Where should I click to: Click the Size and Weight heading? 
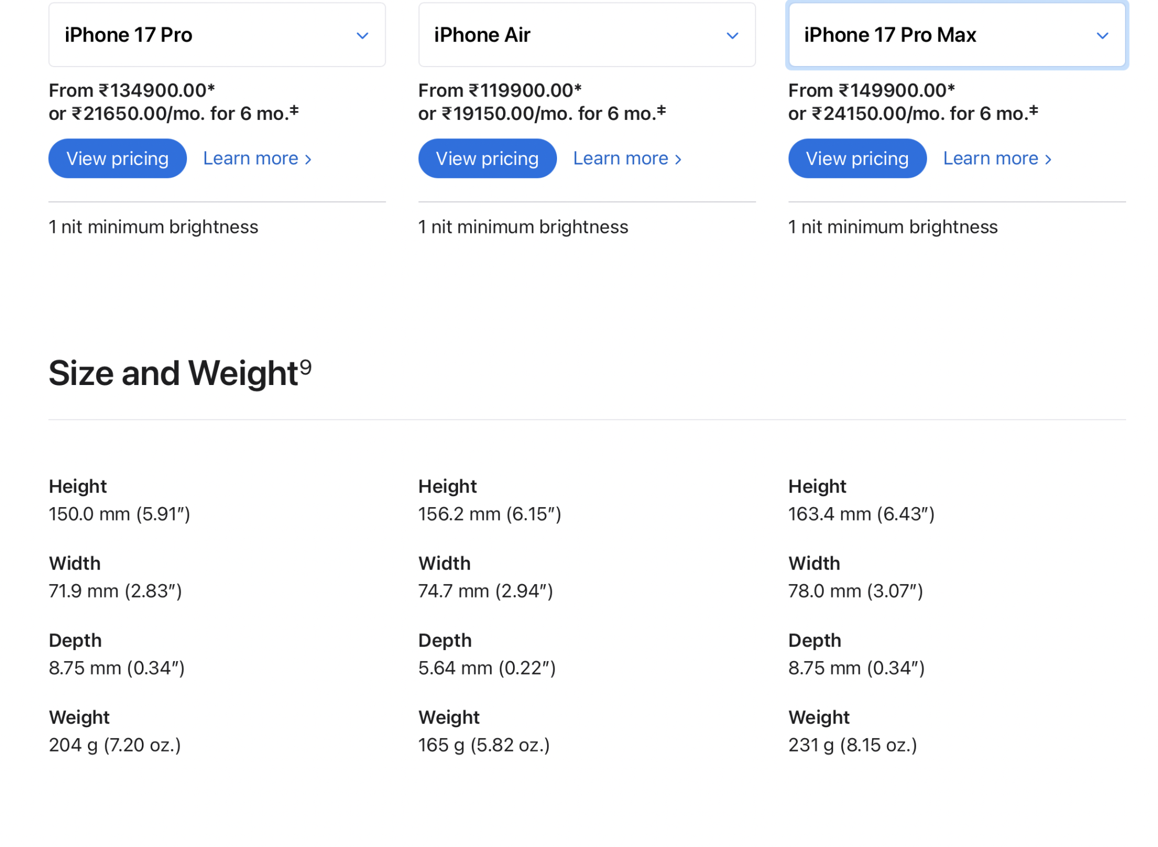pyautogui.click(x=174, y=373)
